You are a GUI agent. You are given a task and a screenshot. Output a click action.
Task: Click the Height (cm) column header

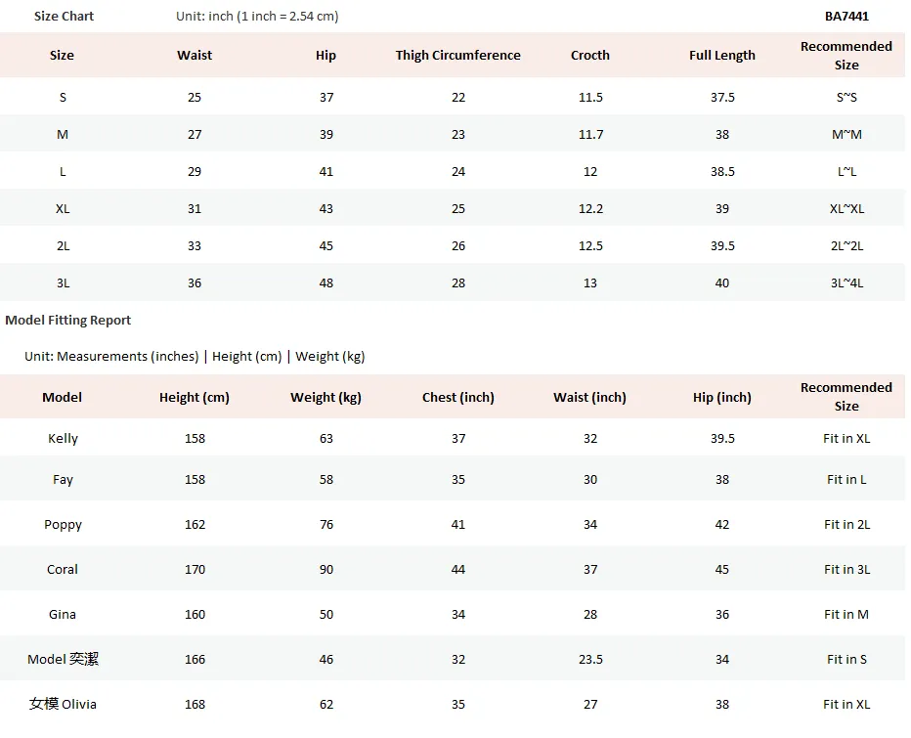point(195,398)
